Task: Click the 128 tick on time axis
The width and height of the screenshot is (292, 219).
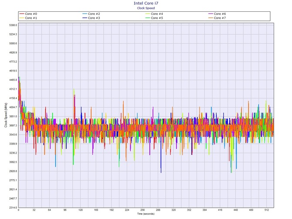Action: pos(81,210)
